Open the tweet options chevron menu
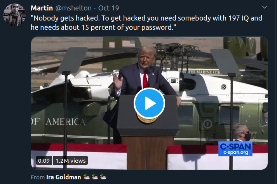Screen dimensions: 277x184 coord(264,7)
